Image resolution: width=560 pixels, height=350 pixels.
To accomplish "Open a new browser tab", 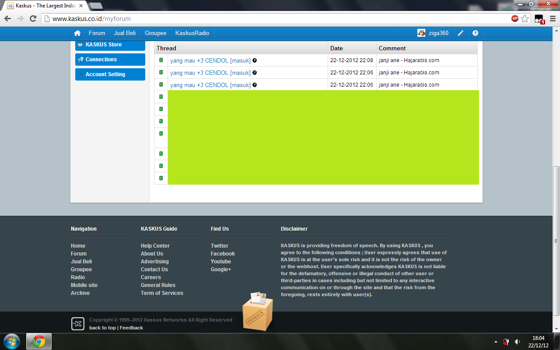I will click(96, 6).
